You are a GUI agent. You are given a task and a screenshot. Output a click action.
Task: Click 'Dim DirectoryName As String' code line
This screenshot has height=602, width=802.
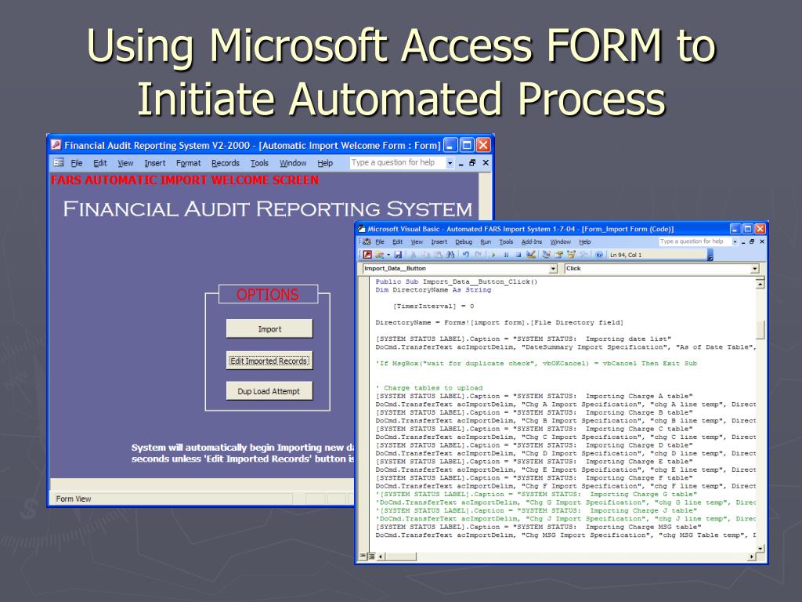pos(433,290)
